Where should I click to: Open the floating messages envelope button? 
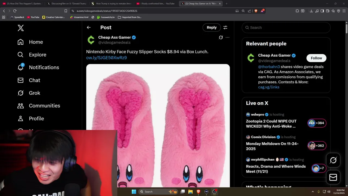(333, 177)
